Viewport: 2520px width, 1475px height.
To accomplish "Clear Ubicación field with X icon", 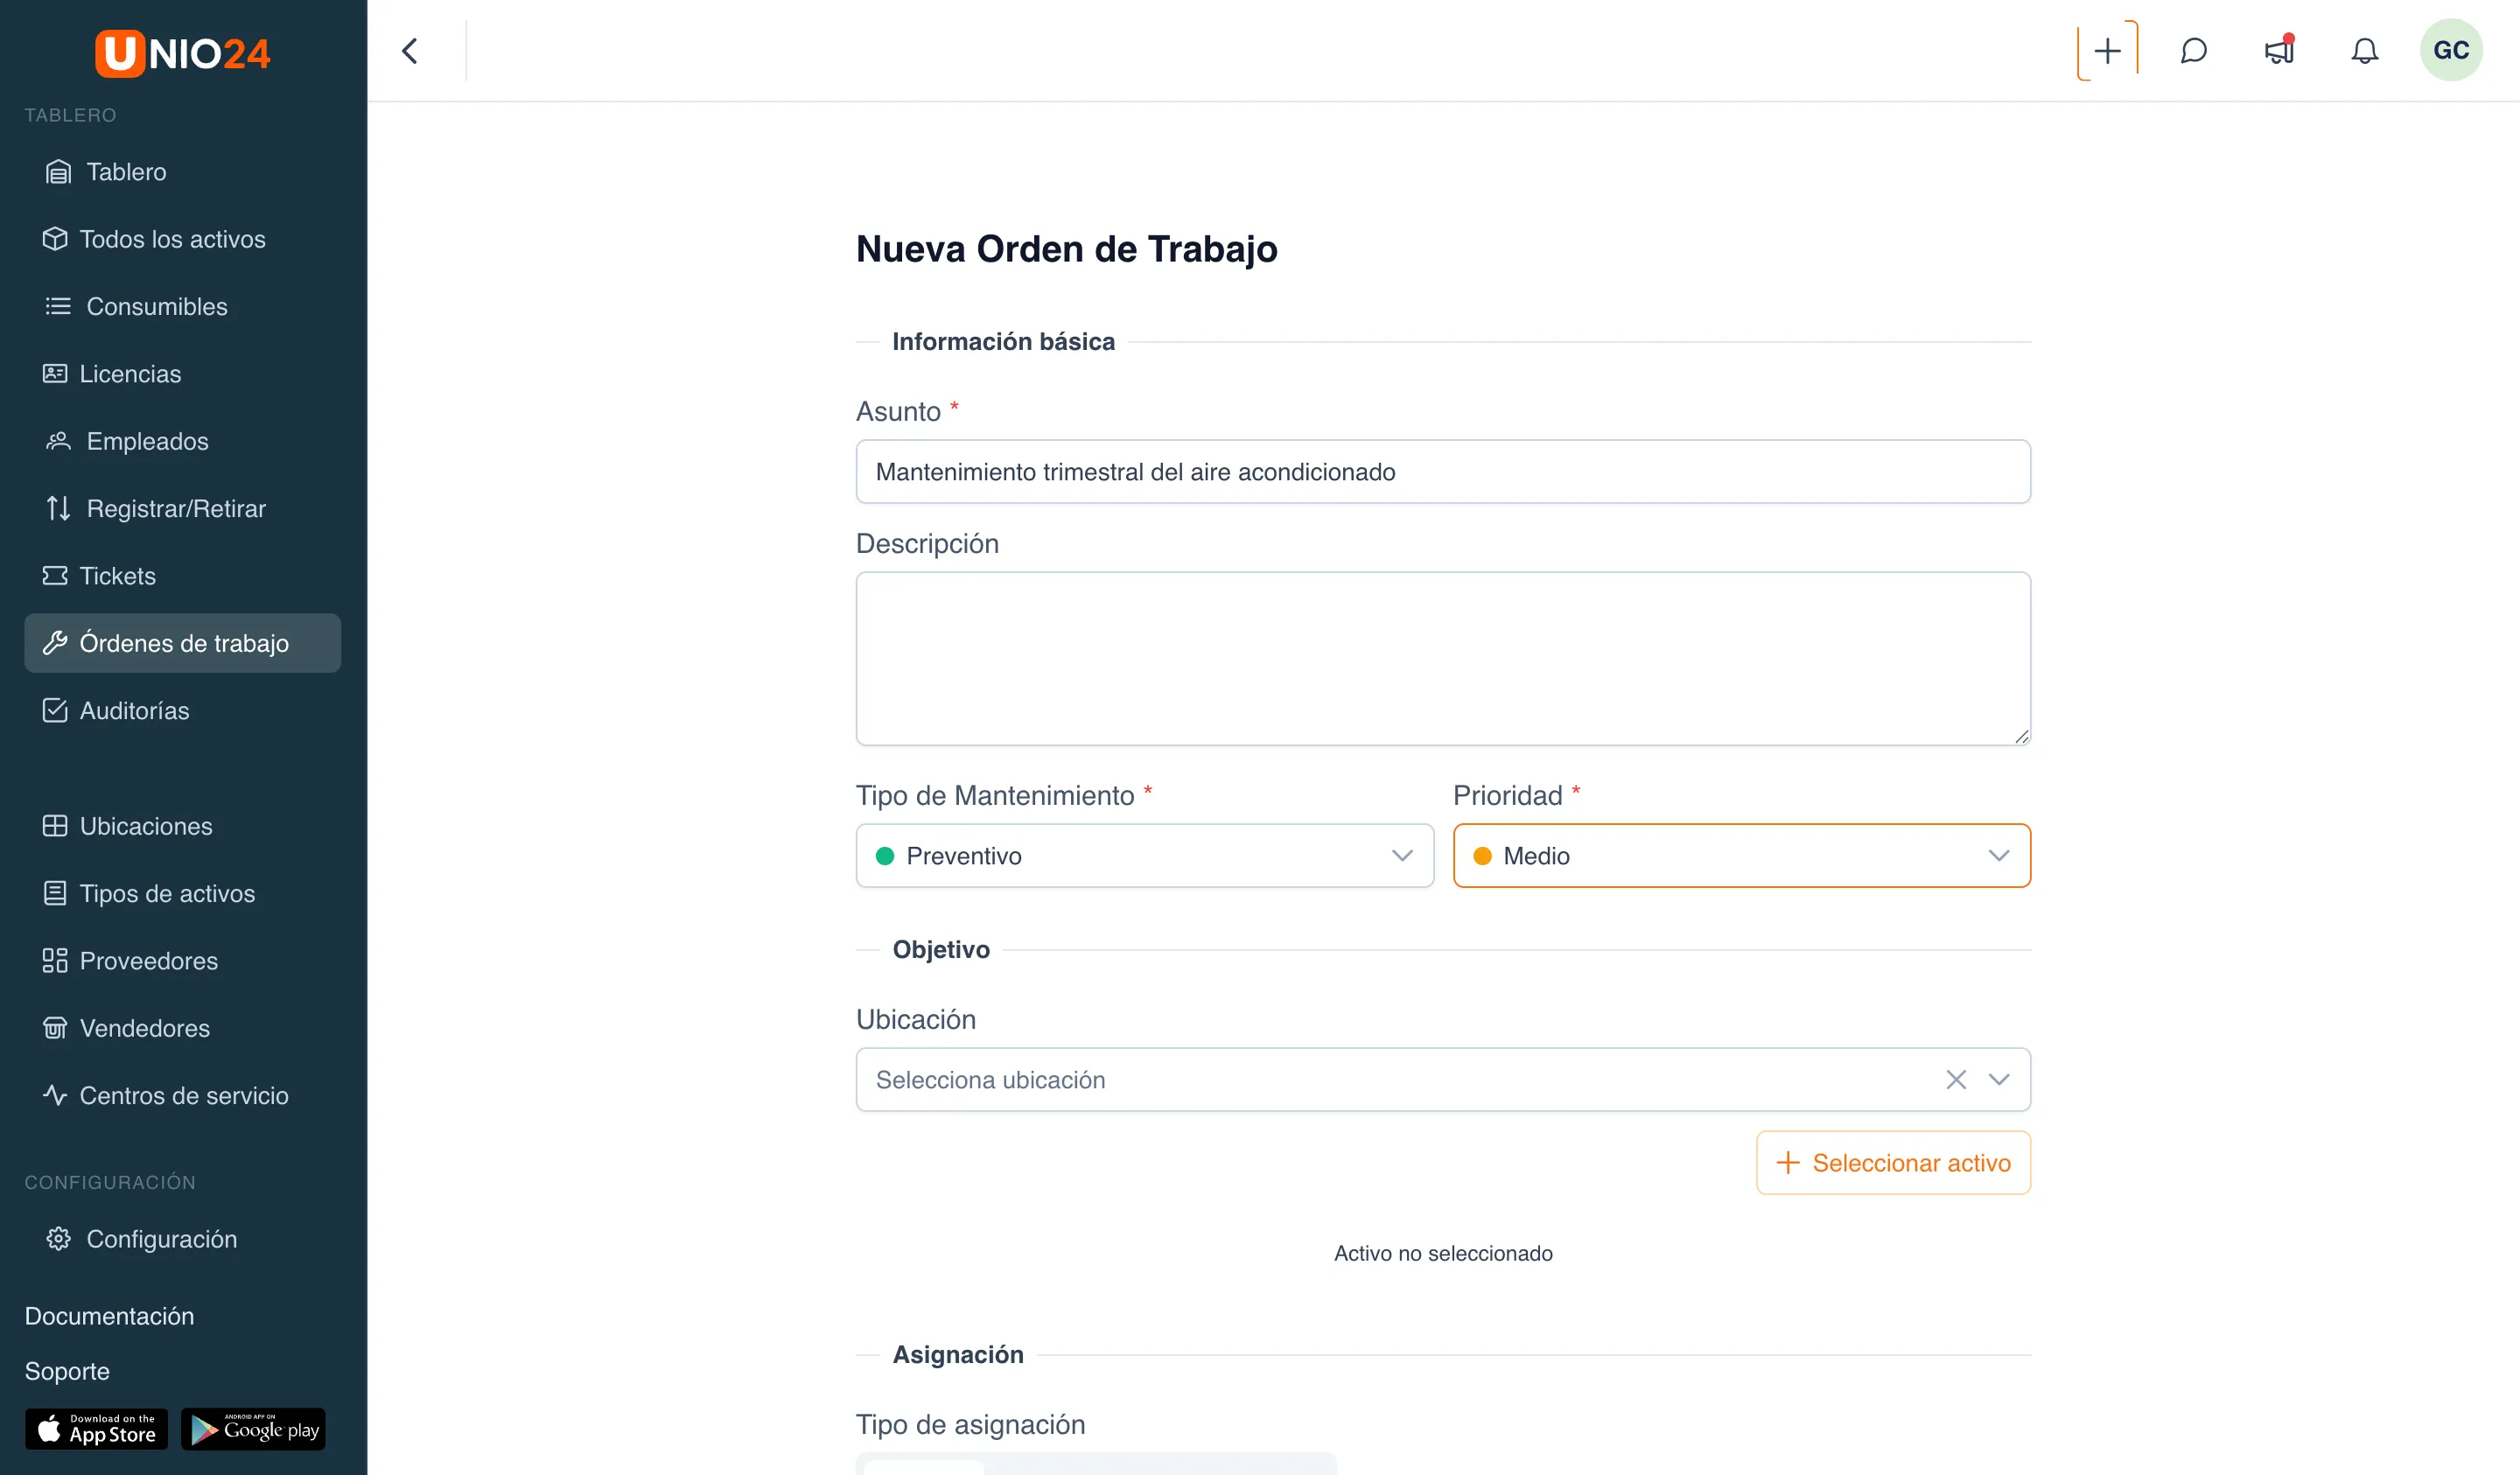I will [1955, 1079].
